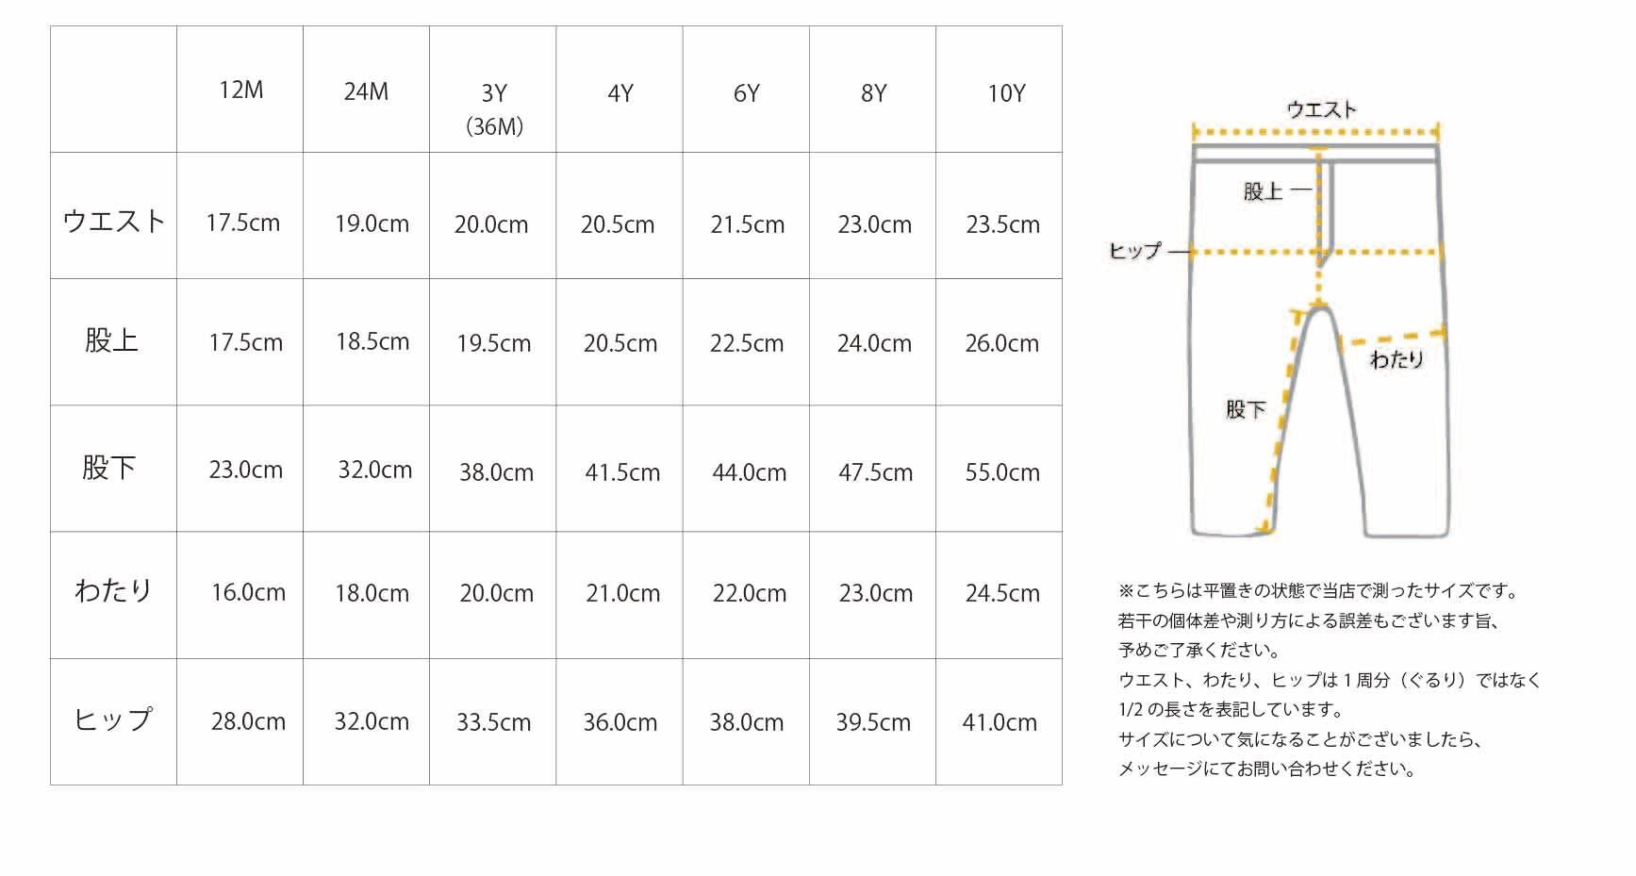Click the 股下 label on the pants diagram
The image size is (1636, 876).
click(x=1245, y=409)
